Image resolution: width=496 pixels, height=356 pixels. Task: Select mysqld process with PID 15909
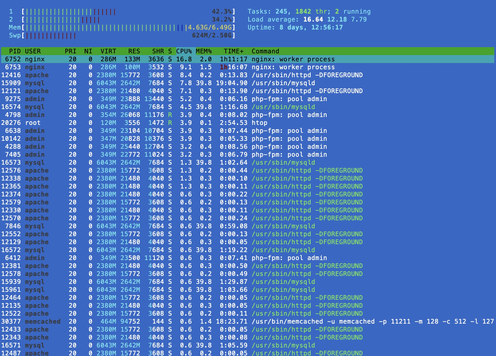point(170,83)
